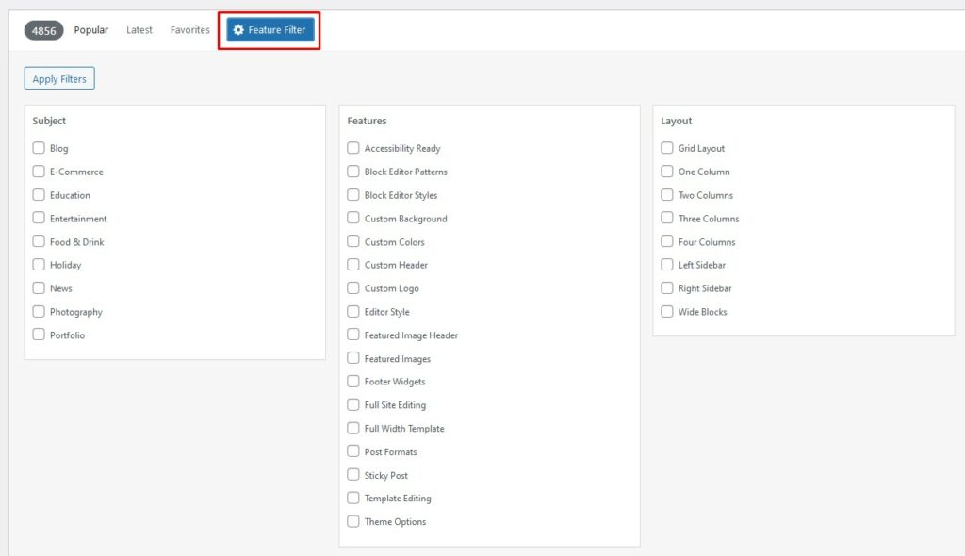Viewport: 965px width, 556px height.
Task: Switch to the Latest tab
Action: [x=139, y=29]
